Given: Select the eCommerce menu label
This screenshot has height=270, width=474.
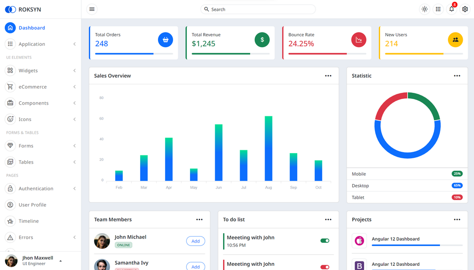Looking at the screenshot, I should (33, 87).
